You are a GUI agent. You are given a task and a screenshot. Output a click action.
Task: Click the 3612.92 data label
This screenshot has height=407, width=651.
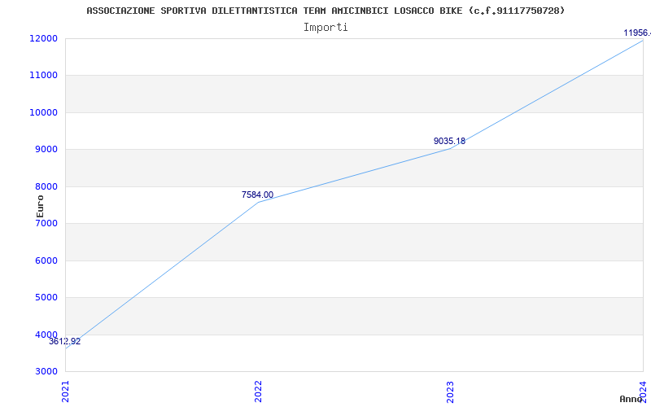pyautogui.click(x=65, y=342)
